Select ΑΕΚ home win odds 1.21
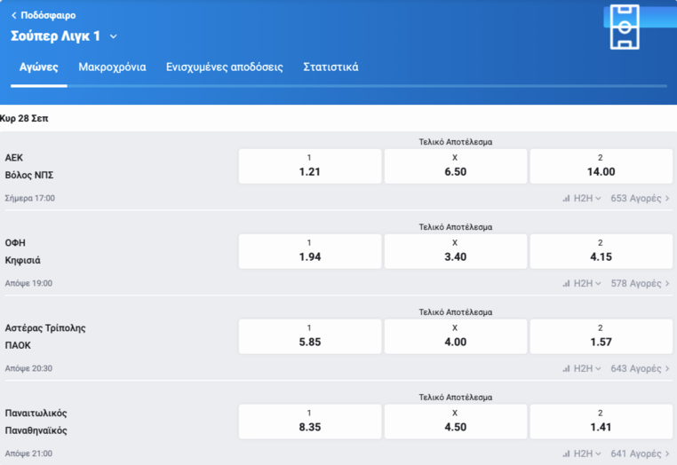Viewport: 677px width, 465px height. point(309,166)
